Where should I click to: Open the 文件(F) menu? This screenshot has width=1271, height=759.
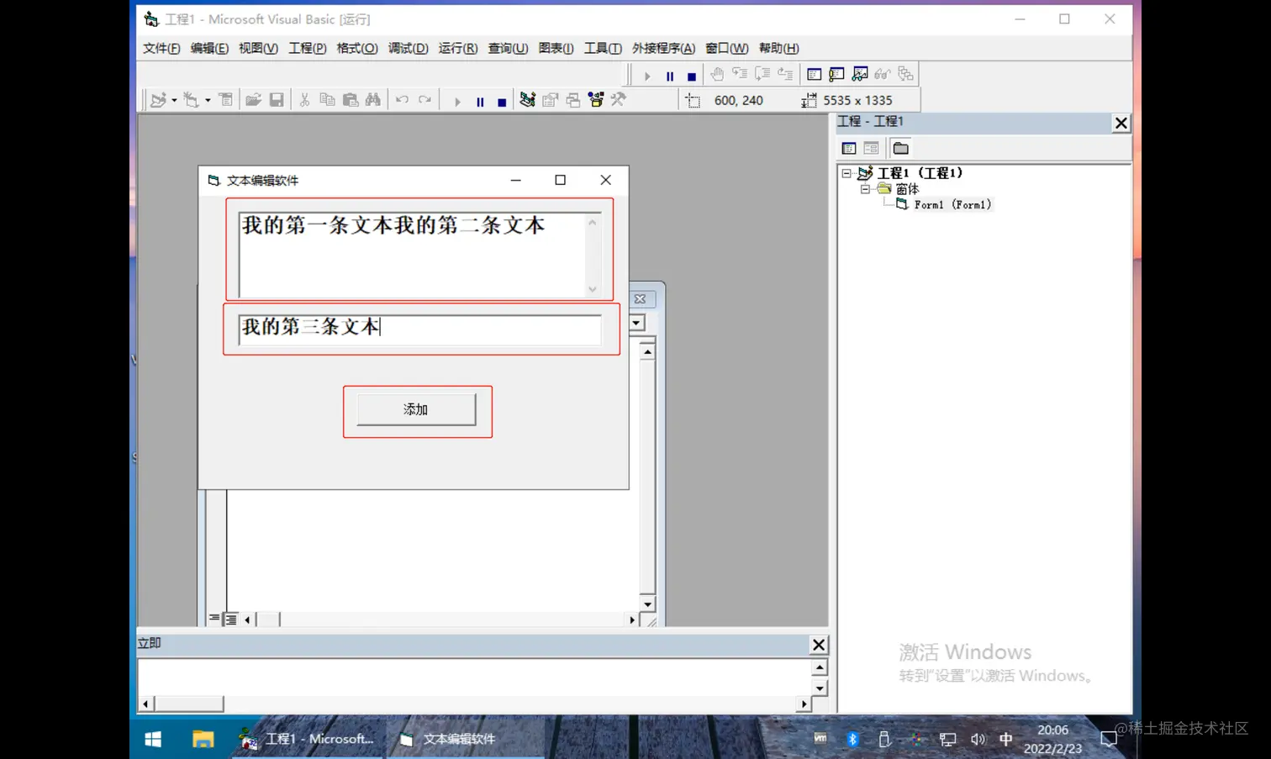pyautogui.click(x=161, y=48)
